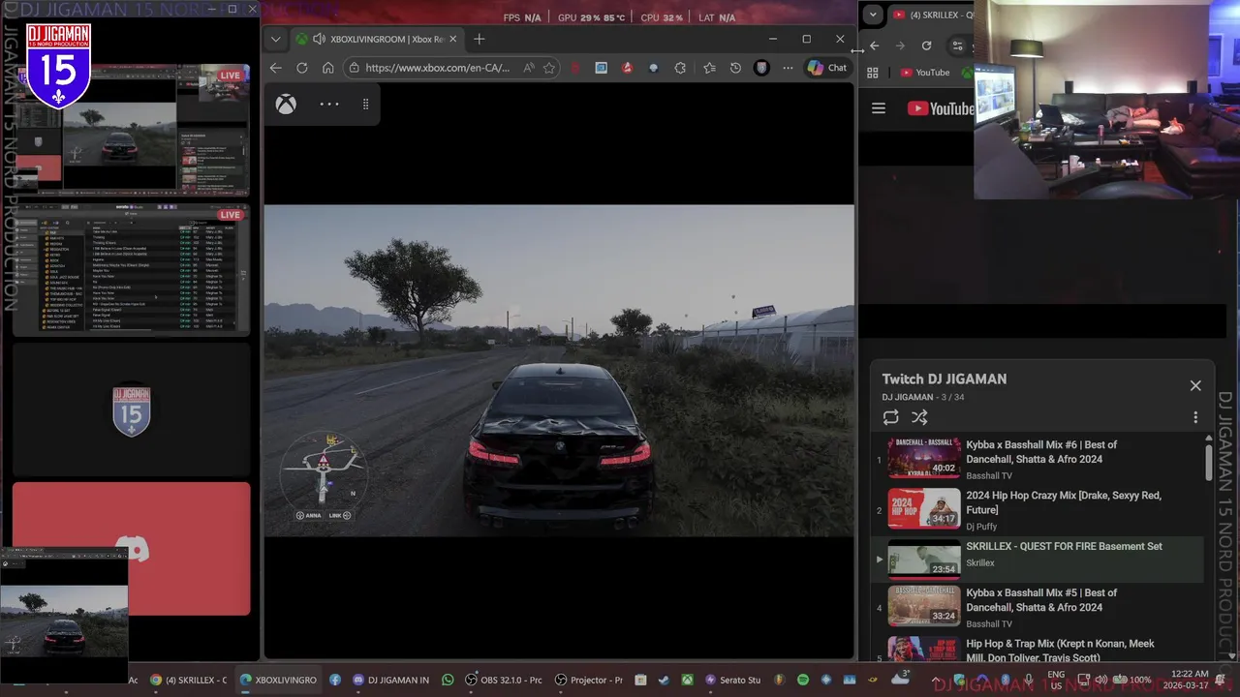Open Edge home page button

tap(328, 68)
